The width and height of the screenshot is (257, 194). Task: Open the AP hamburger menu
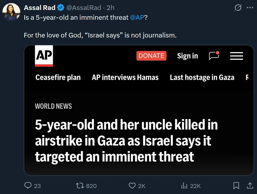(x=236, y=56)
